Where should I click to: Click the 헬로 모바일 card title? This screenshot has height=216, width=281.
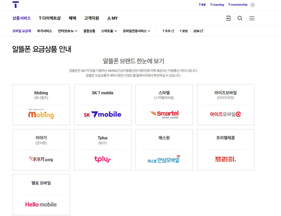point(41,183)
